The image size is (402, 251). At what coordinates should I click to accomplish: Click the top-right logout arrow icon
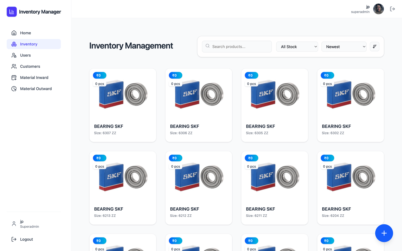[392, 9]
